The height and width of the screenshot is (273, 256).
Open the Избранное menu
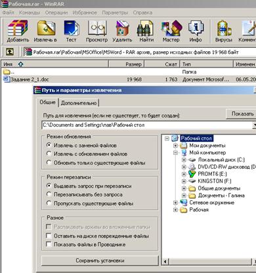tap(85, 12)
